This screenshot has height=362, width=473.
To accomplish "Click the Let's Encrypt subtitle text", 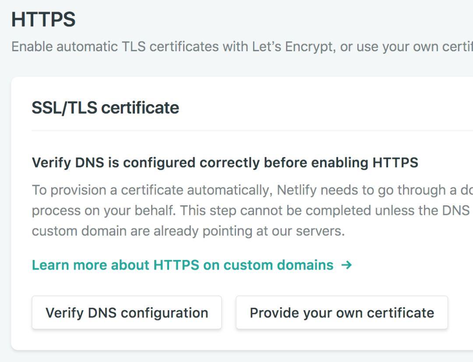I will tap(236, 46).
